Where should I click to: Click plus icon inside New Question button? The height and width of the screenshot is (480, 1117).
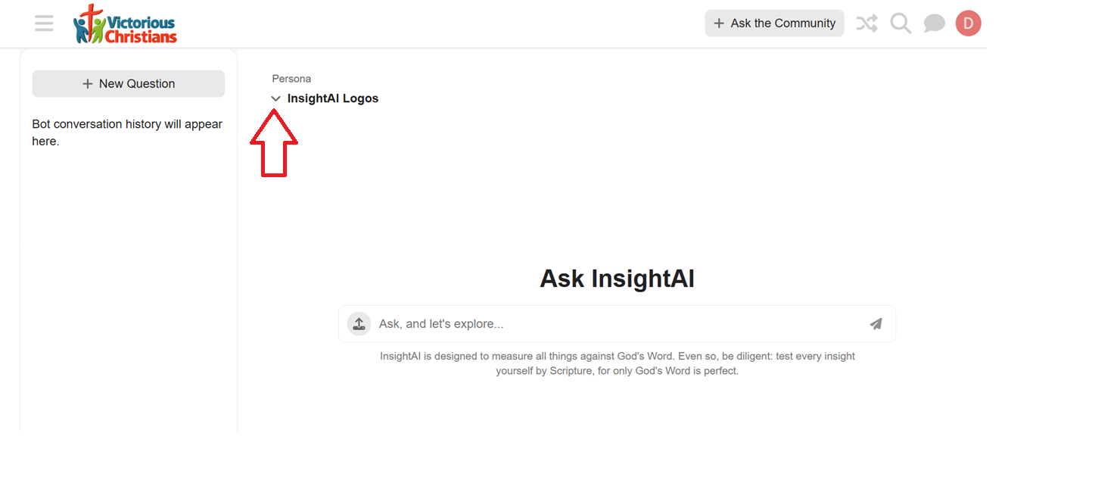[88, 84]
